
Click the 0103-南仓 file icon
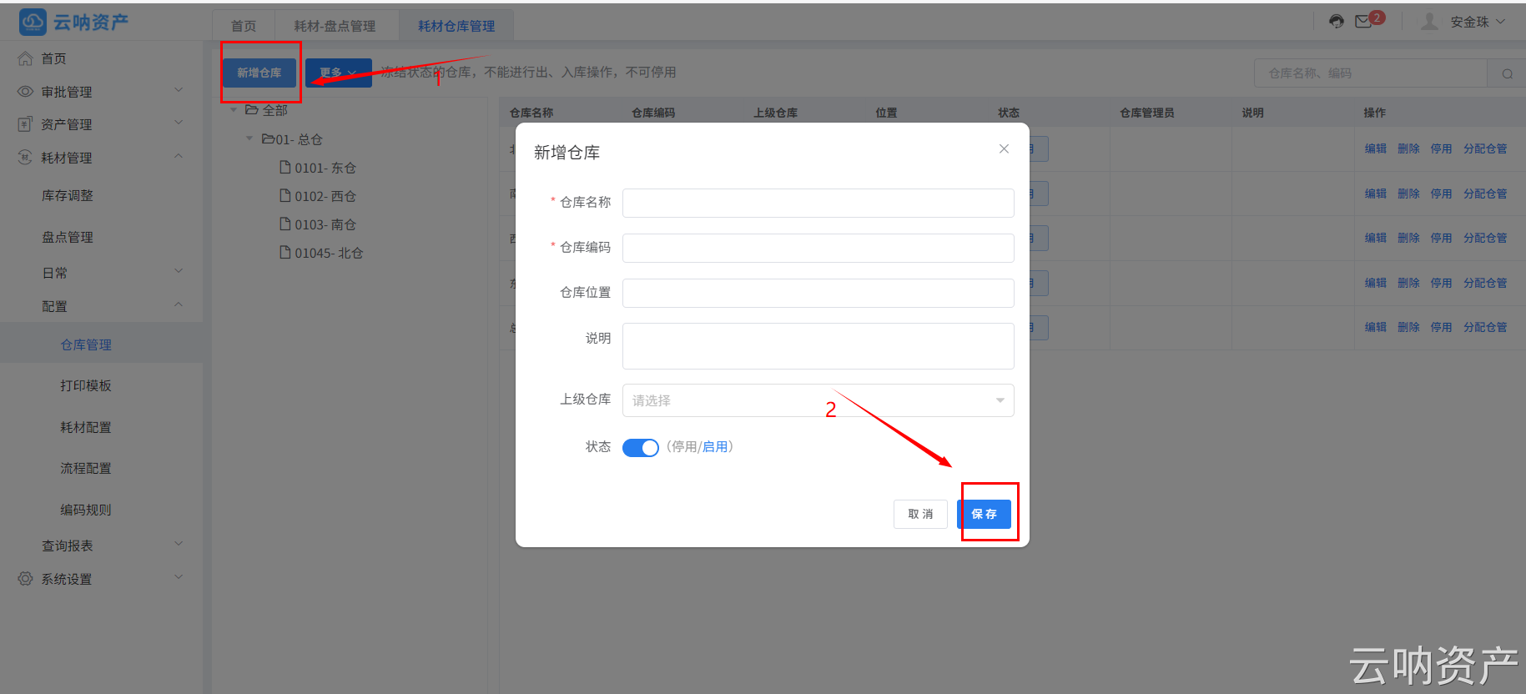(285, 224)
